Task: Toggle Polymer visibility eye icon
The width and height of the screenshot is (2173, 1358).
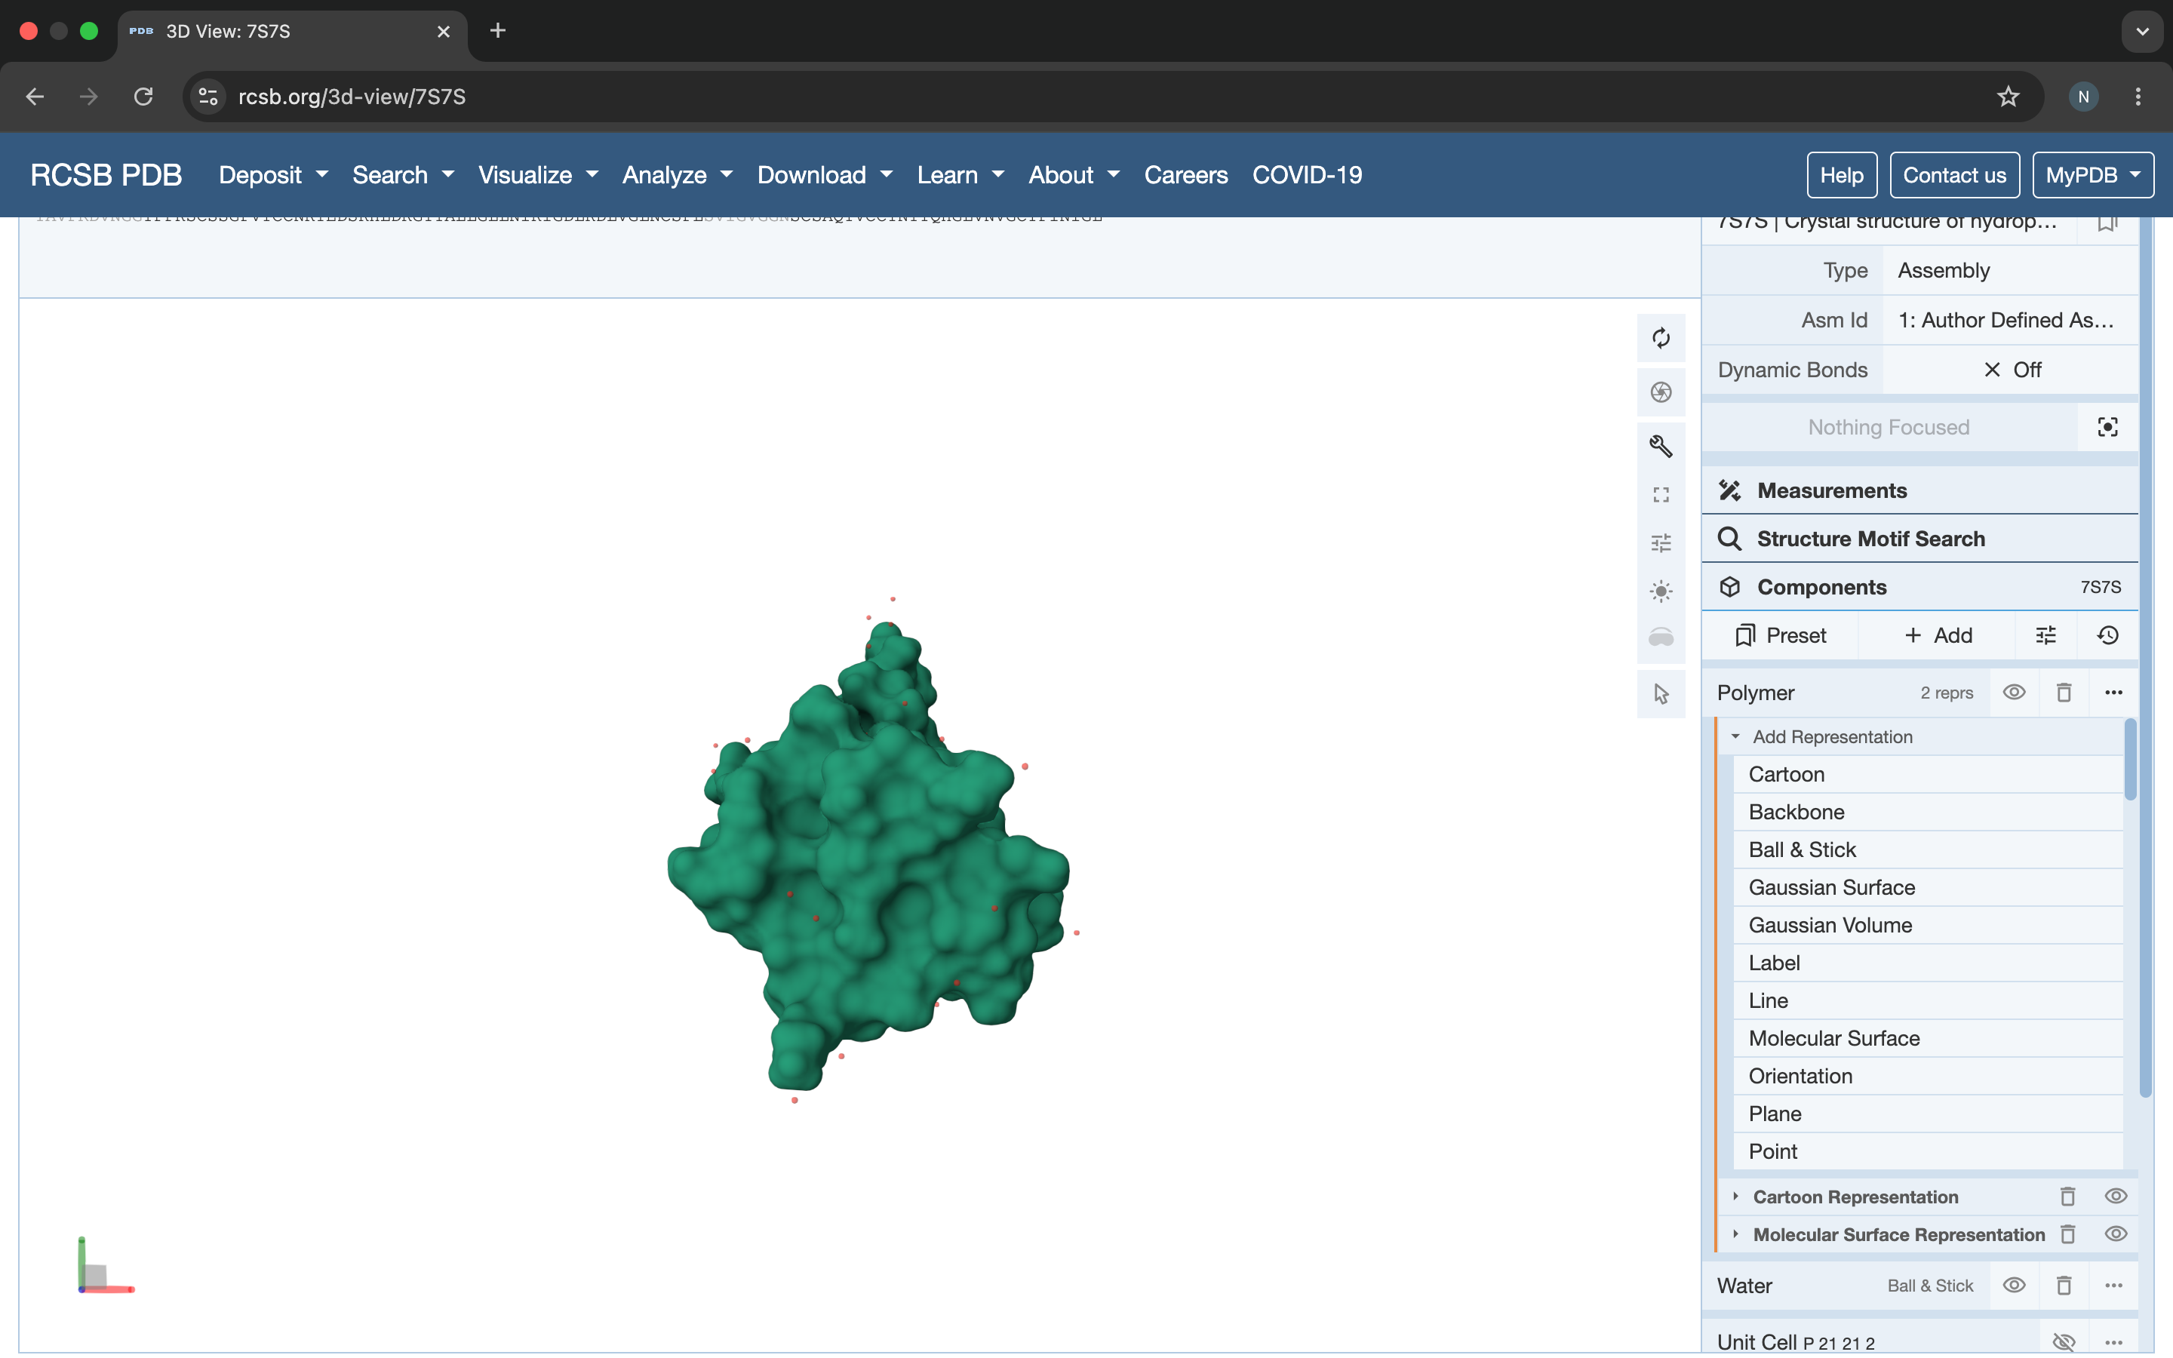Action: [x=2014, y=693]
